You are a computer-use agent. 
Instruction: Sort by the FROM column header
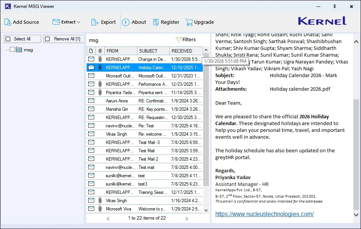[121, 51]
